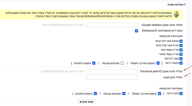Toggle צפייה בעמוד קטגורי checkbox
The height and width of the screenshot is (106, 192).
point(181,54)
